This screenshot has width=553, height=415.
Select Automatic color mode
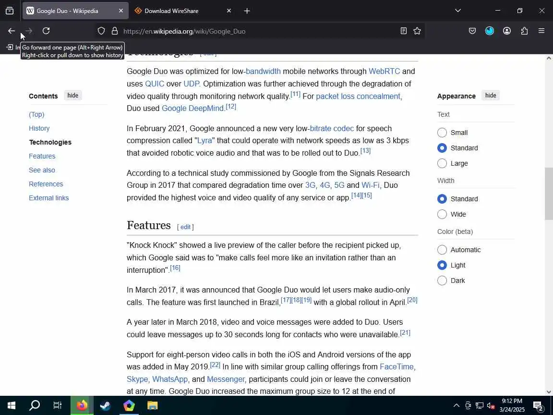[442, 250]
